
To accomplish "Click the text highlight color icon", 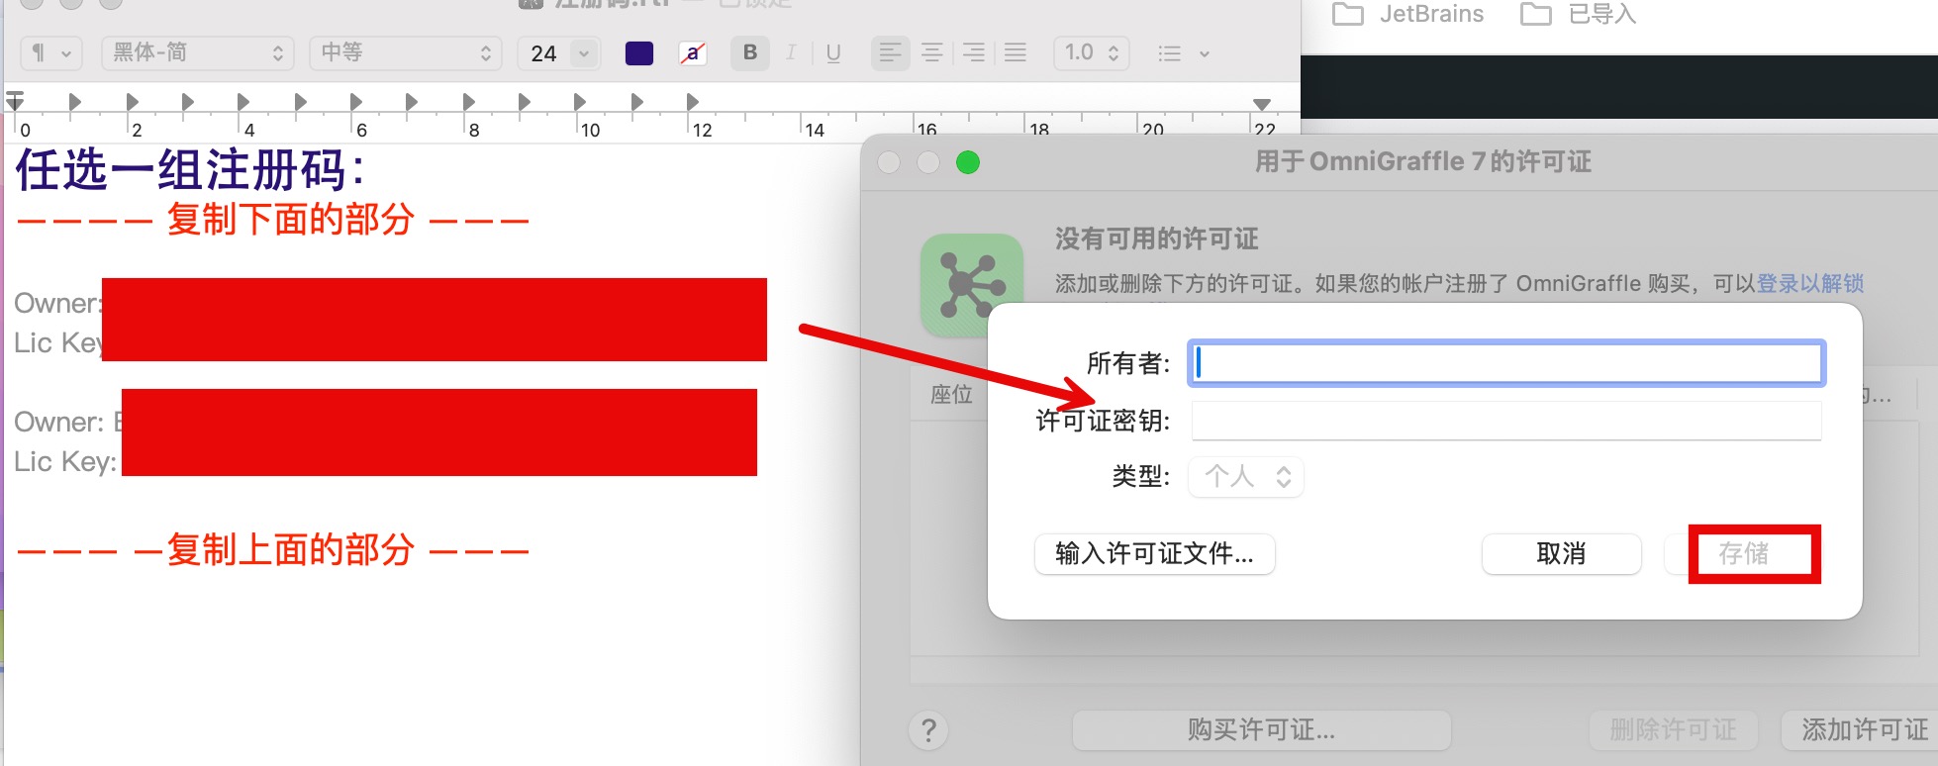I will point(693,53).
